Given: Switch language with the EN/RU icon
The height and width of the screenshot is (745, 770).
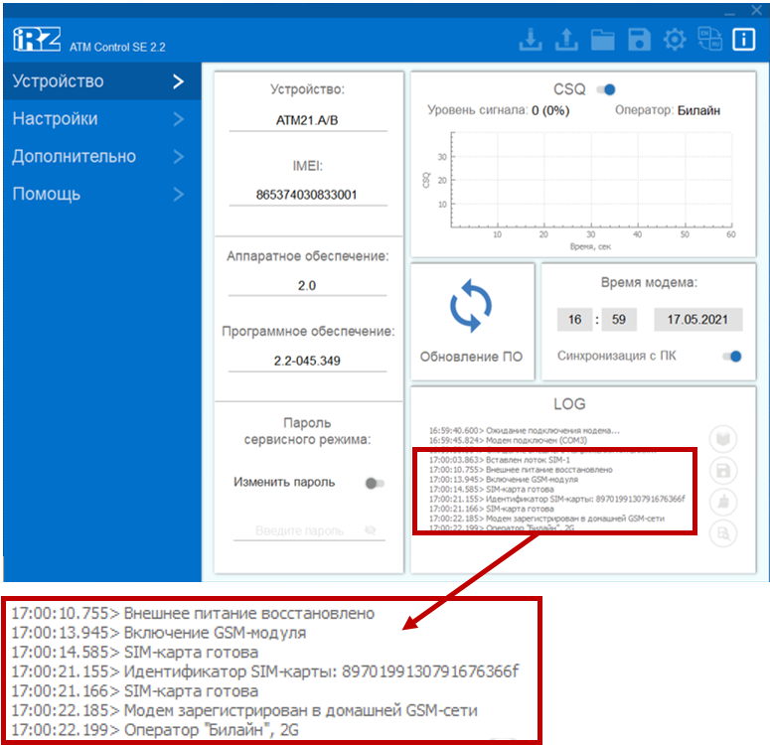Looking at the screenshot, I should point(709,40).
